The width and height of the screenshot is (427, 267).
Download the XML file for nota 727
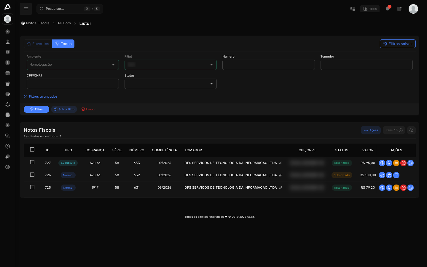coord(411,163)
